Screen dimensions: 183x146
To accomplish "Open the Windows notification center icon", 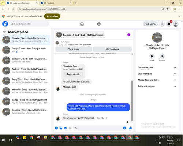I will click(178, 140).
